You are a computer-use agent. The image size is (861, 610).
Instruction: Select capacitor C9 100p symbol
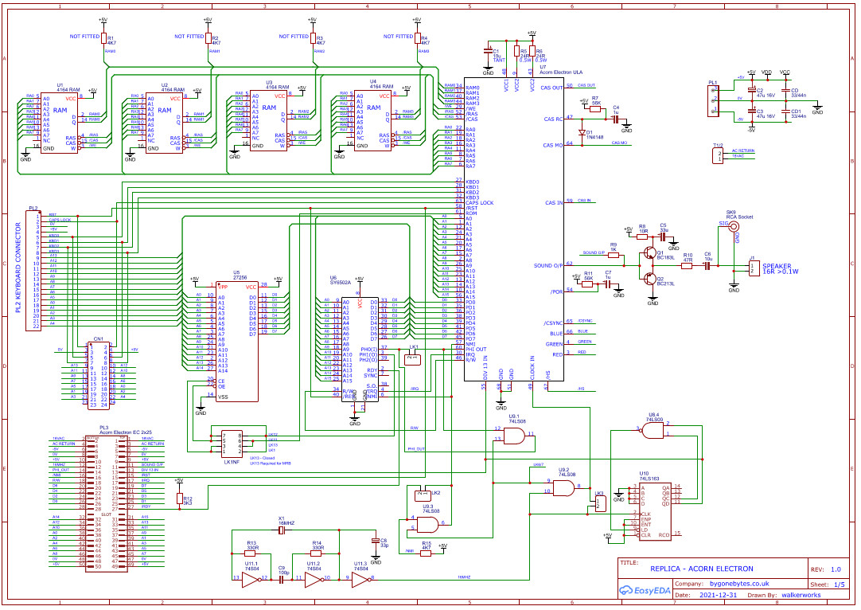tap(282, 580)
